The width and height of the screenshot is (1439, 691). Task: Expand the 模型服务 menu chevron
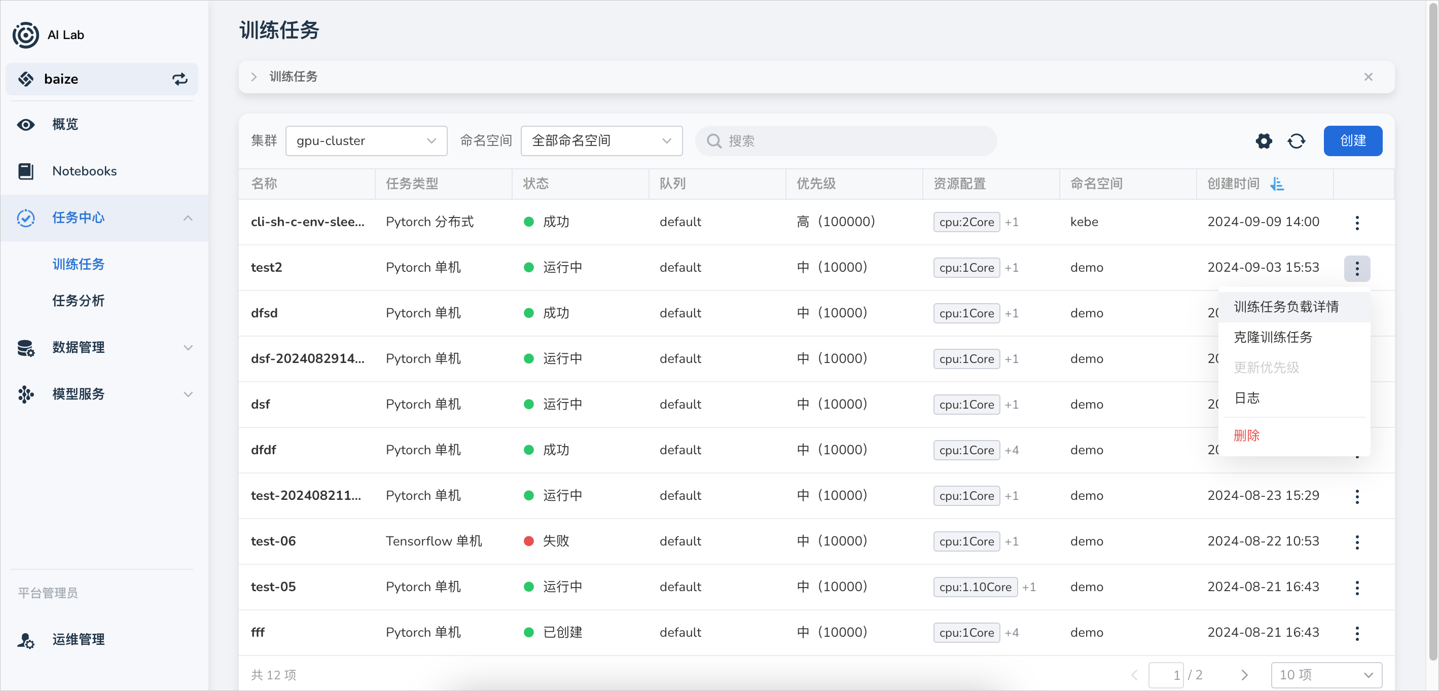pos(188,394)
